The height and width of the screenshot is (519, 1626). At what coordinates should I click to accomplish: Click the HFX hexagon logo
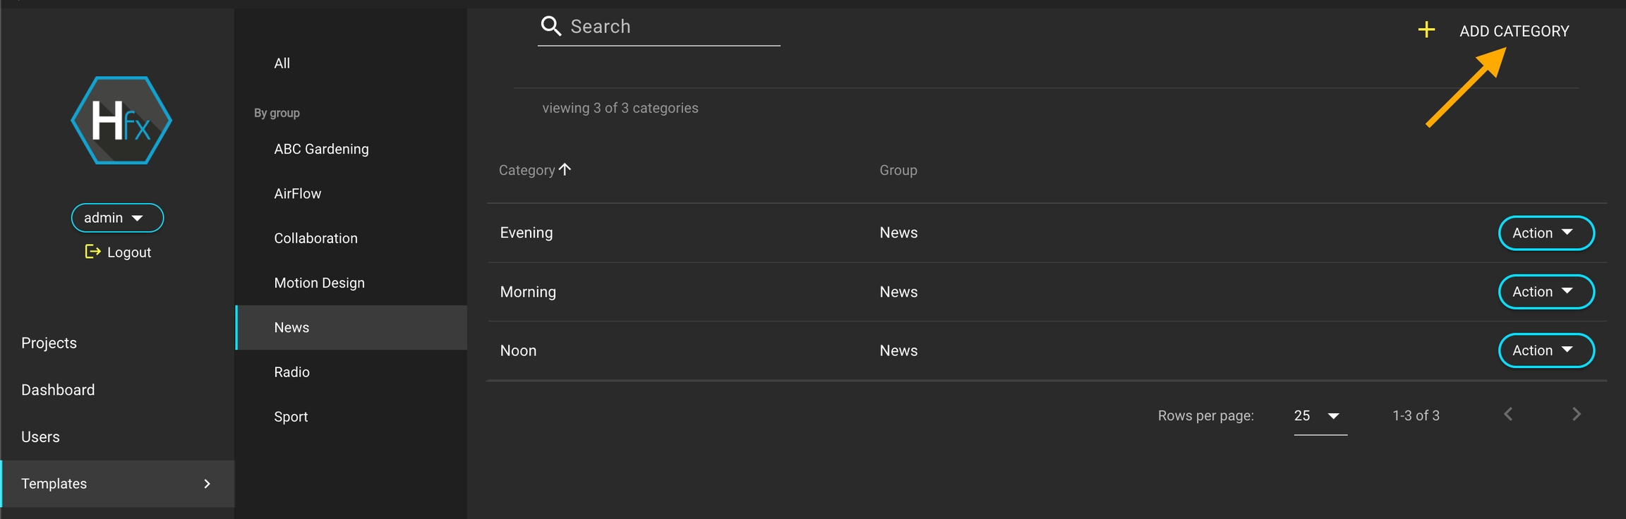[121, 121]
